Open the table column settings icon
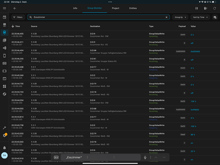220x165 pixels. click(215, 17)
